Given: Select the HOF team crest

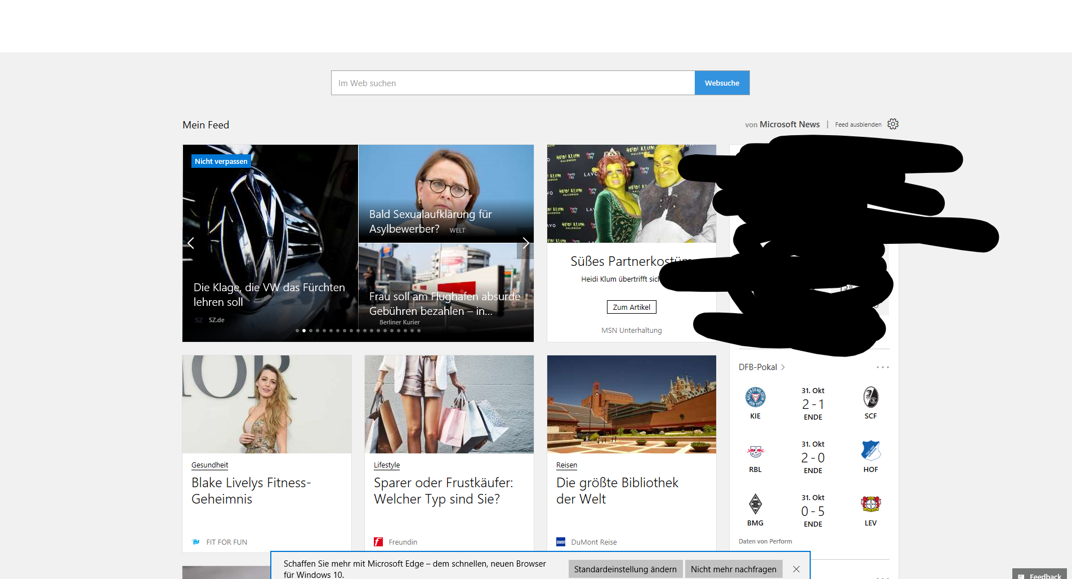Looking at the screenshot, I should [870, 451].
